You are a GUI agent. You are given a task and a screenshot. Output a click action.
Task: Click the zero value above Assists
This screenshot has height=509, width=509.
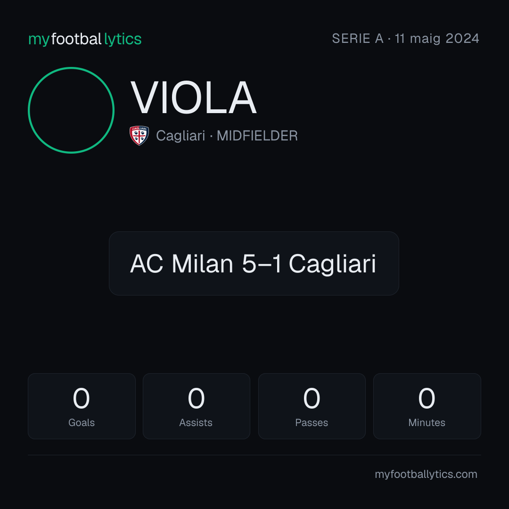point(197,398)
